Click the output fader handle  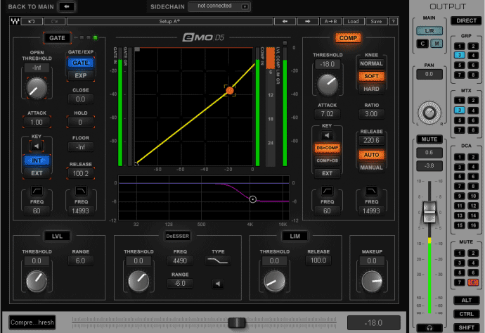pyautogui.click(x=429, y=212)
